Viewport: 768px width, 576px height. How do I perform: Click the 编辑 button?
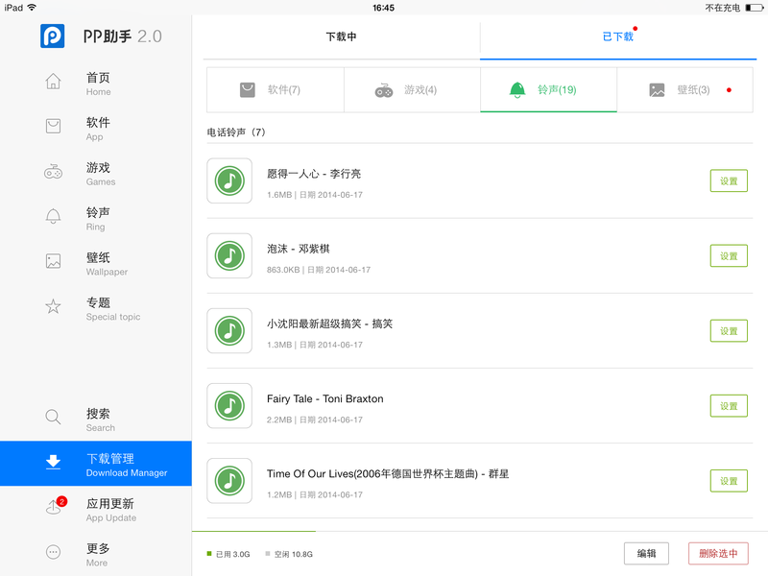(646, 554)
